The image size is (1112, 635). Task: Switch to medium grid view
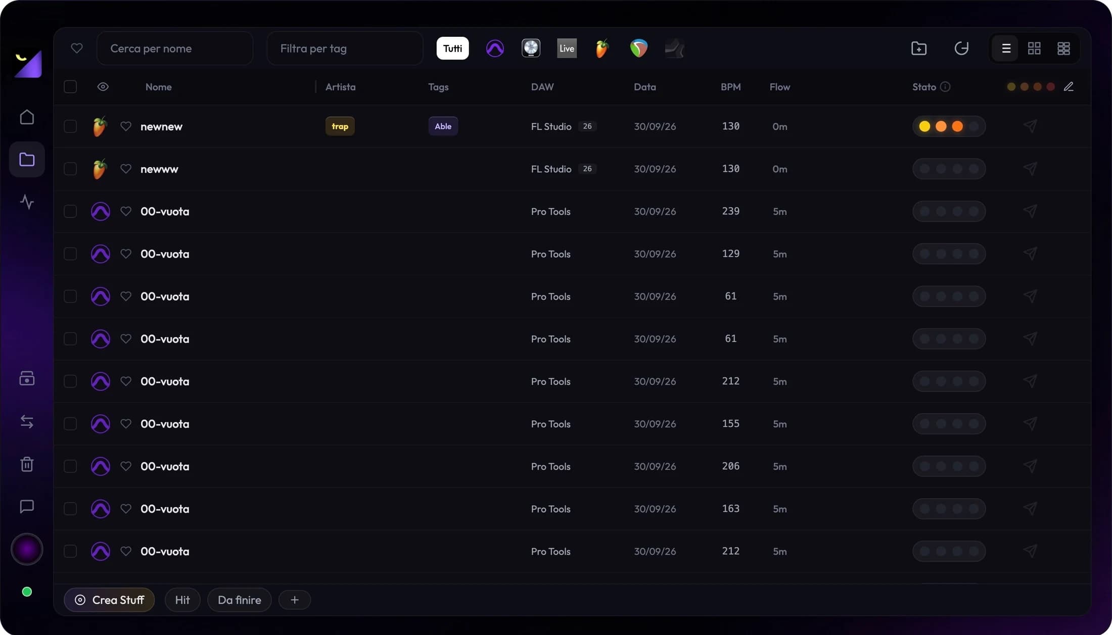(x=1034, y=48)
